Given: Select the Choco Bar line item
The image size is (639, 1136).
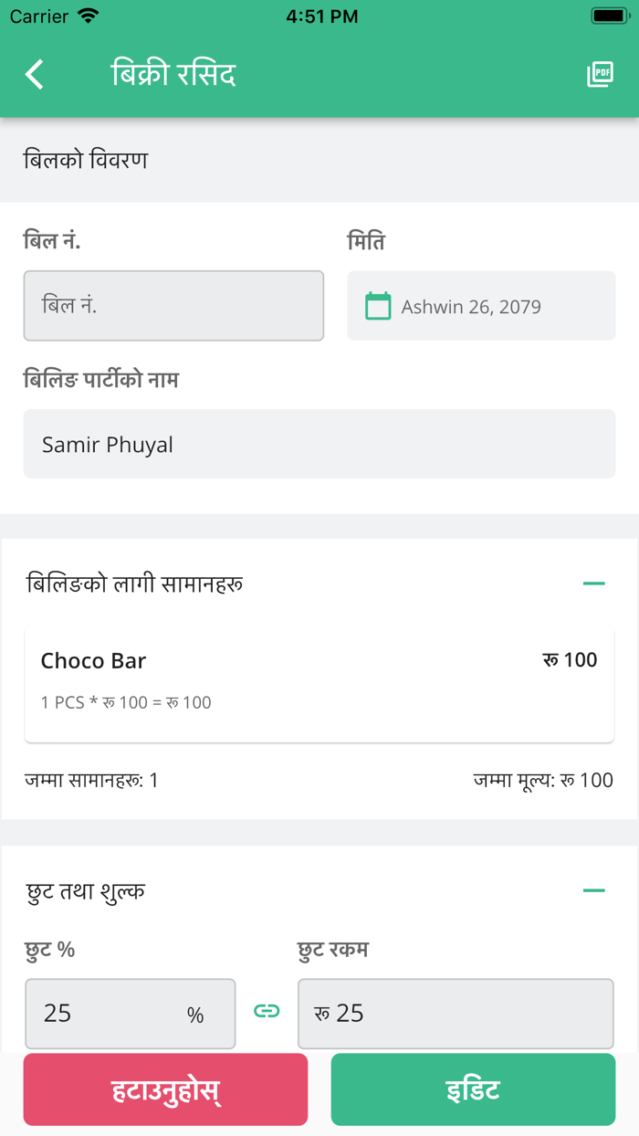Looking at the screenshot, I should [319, 685].
